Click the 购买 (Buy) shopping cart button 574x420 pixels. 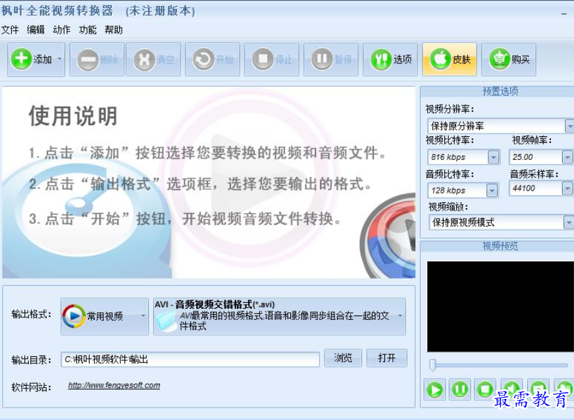click(509, 60)
